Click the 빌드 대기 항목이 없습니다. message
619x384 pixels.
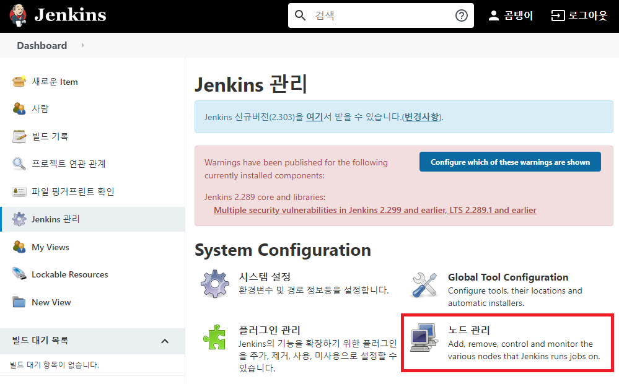point(55,365)
